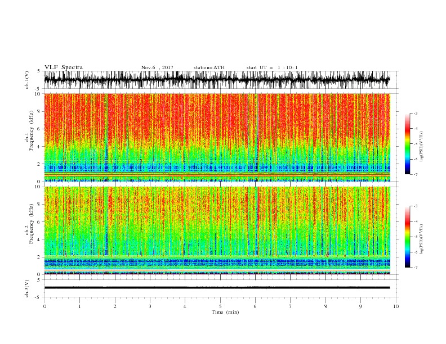Click the "-7" tick on ch.2 colorbar
Screen dimensions: 446x344
point(416,268)
